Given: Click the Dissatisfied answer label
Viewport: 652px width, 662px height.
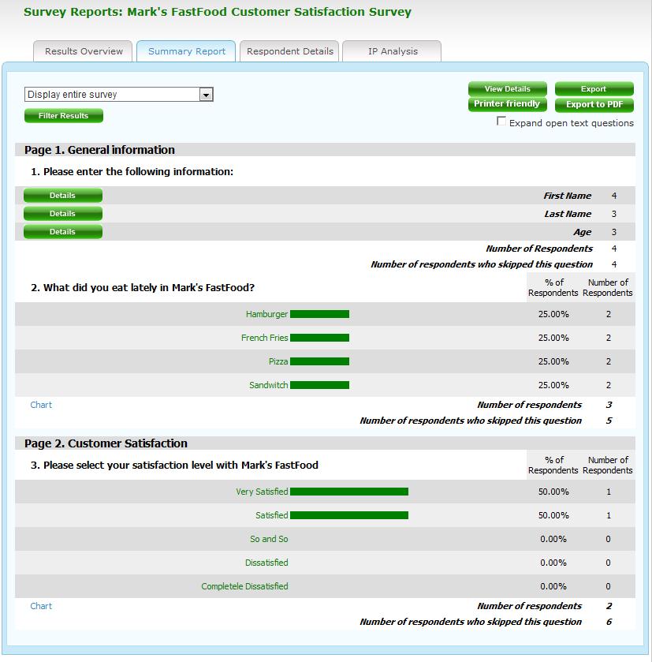Looking at the screenshot, I should pyautogui.click(x=266, y=563).
